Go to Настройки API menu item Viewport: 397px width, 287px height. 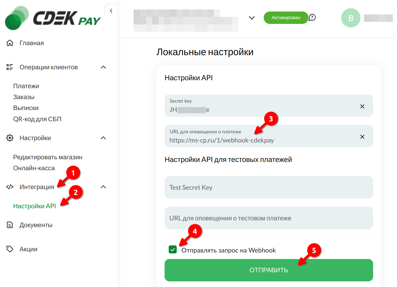click(x=35, y=206)
